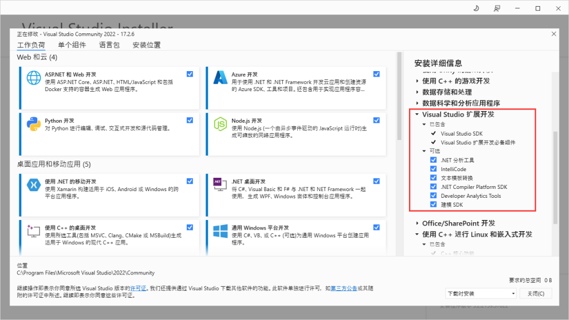Viewport: 569px width, 320px height.
Task: Expand the Office/SharePoint 开发 section
Action: pos(417,223)
